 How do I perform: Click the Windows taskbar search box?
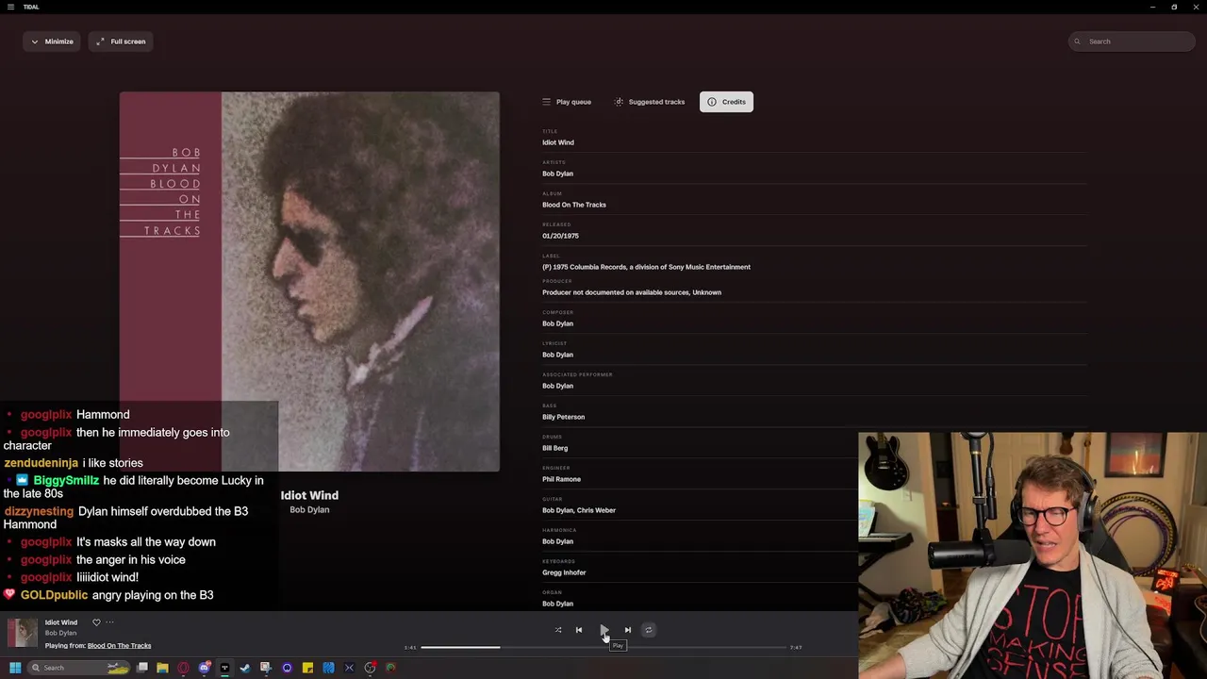click(x=79, y=668)
